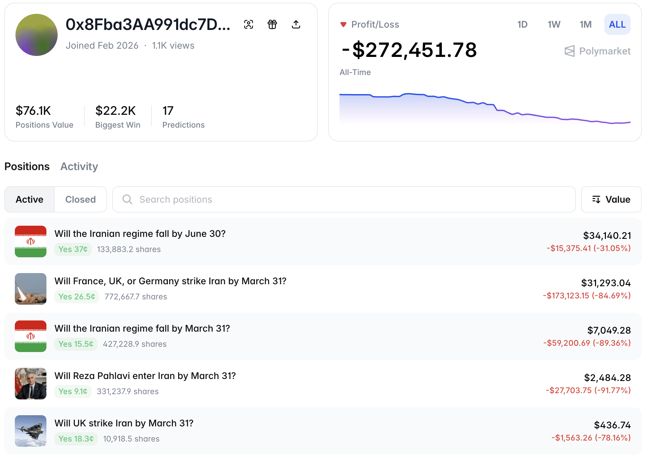Open the Value sorting dropdown

(x=611, y=199)
